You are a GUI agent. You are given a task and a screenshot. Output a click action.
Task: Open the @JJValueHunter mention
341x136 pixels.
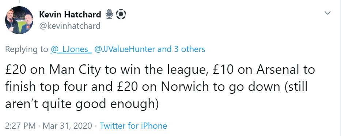click(x=125, y=49)
